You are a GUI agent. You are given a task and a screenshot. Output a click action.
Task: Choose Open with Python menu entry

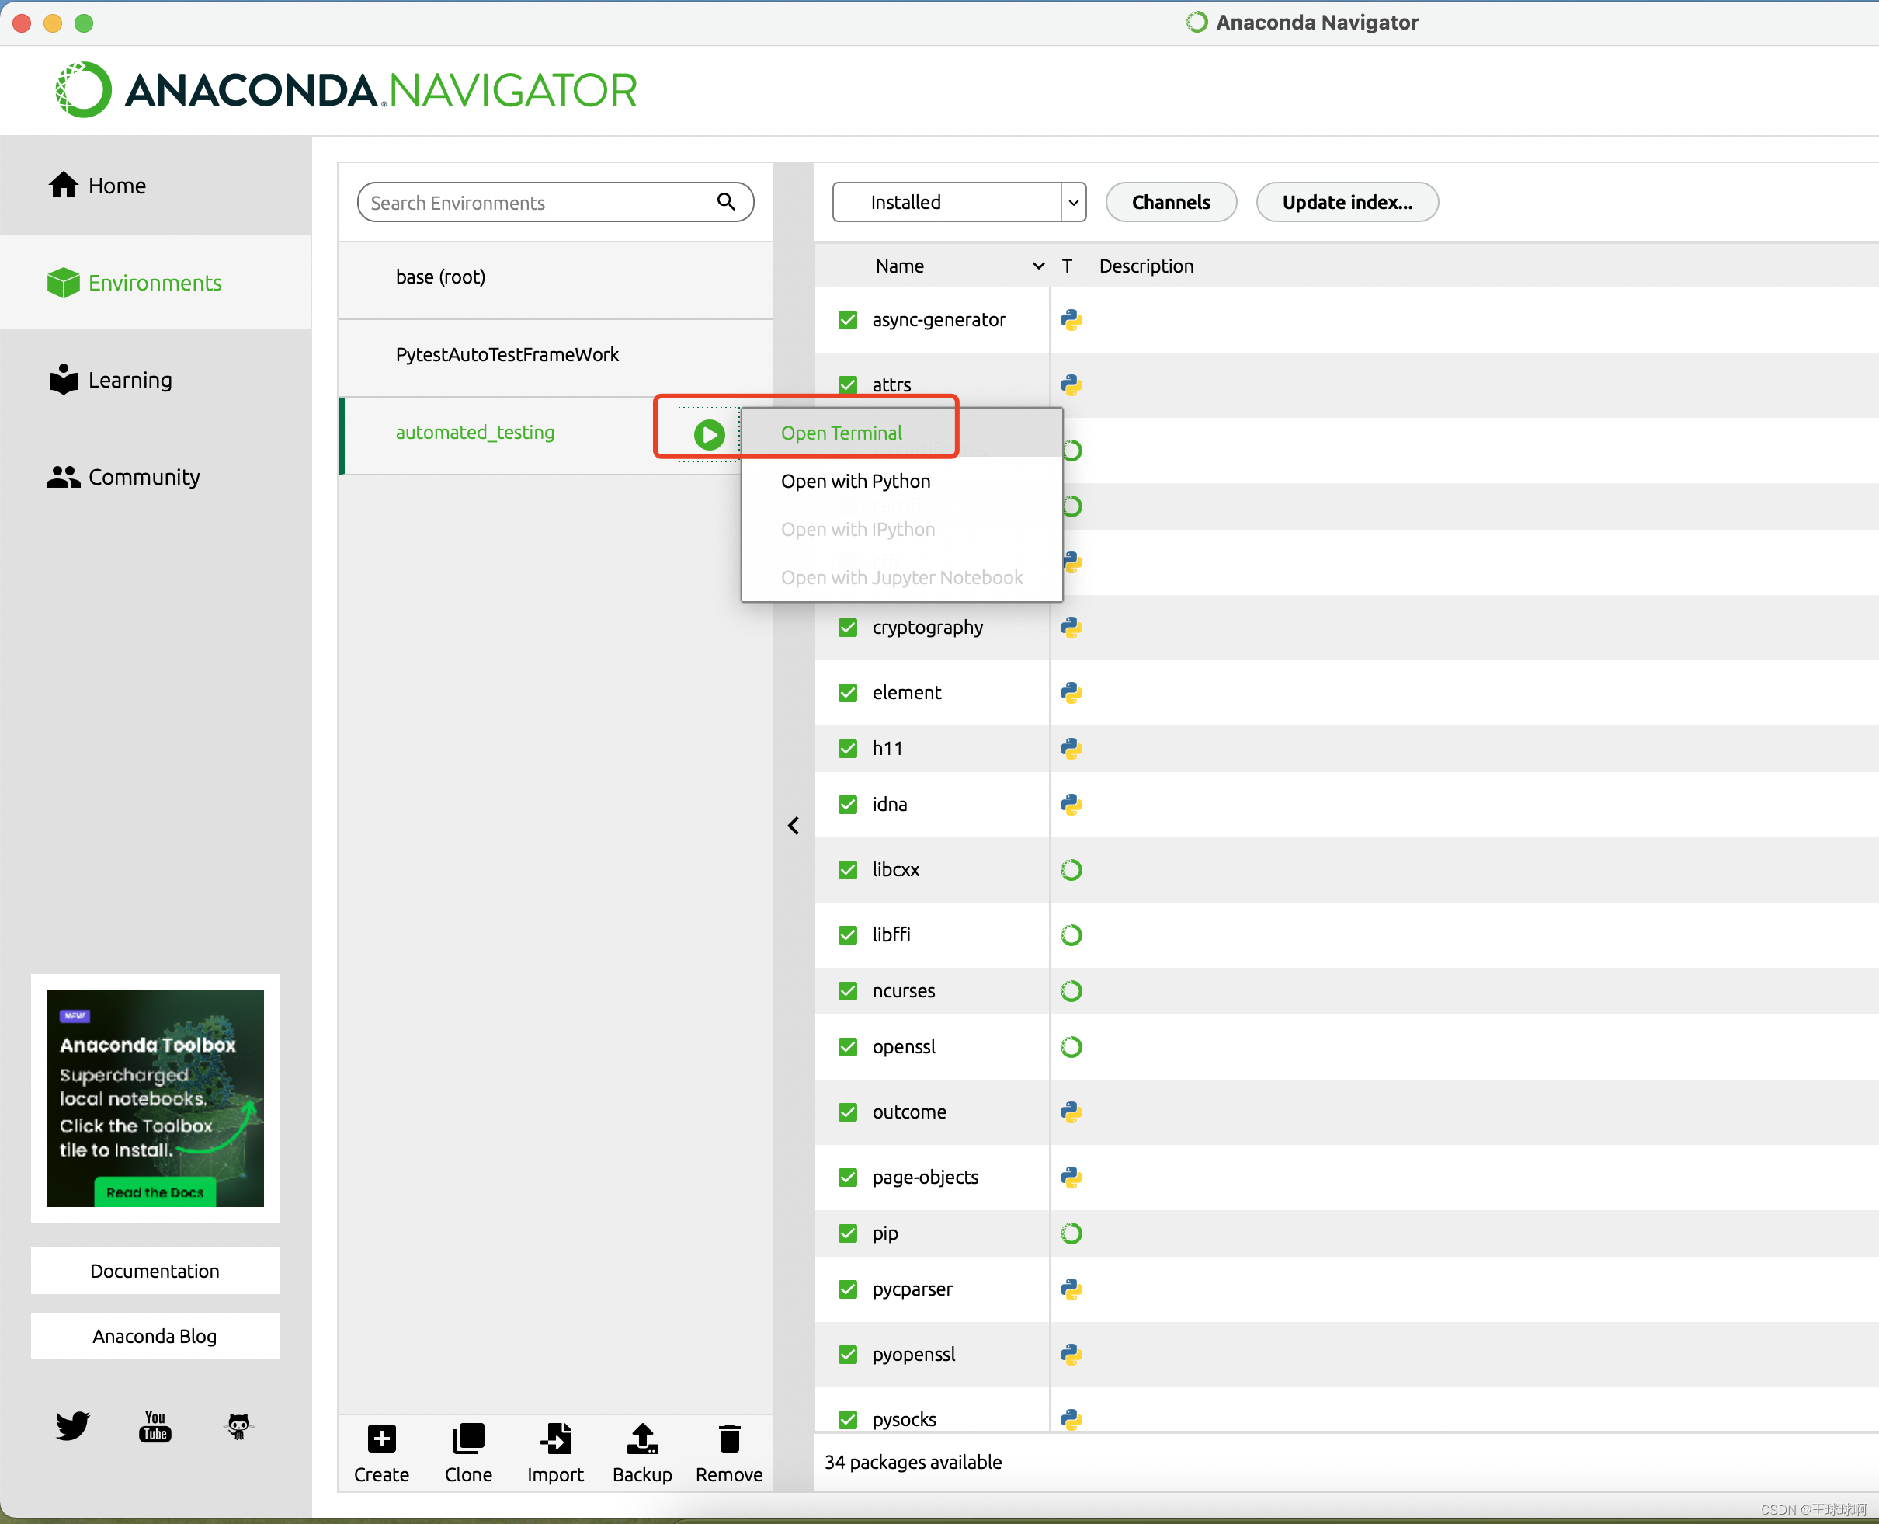[855, 481]
